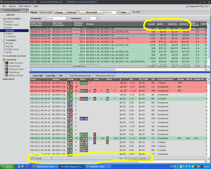This screenshot has height=169, width=211.
Task: Launch TableNinja app icon
Action: tap(7, 72)
